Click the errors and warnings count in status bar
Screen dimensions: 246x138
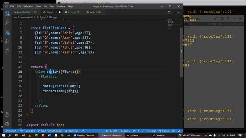(30, 131)
